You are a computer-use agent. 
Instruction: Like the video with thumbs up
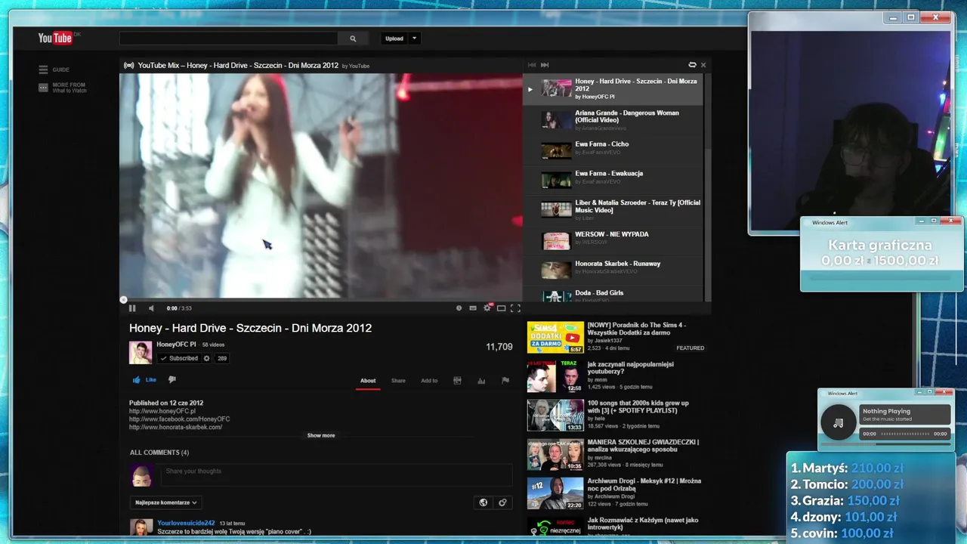point(144,380)
